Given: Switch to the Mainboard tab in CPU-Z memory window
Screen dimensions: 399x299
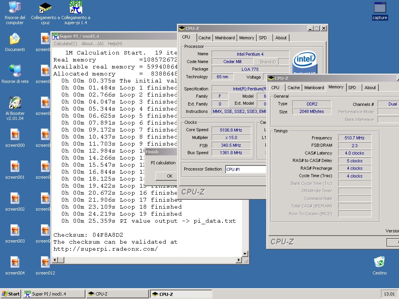Looking at the screenshot, I should [314, 88].
